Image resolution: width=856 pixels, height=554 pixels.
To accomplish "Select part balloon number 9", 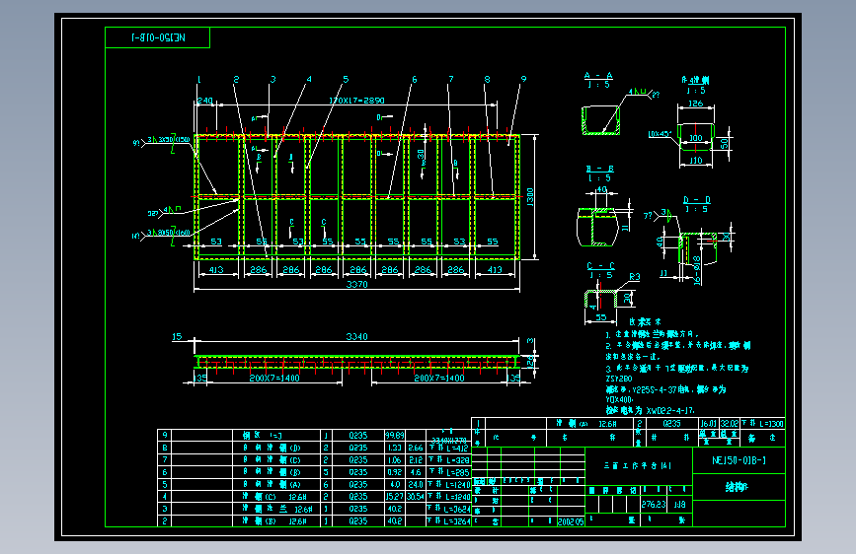I will pos(523,79).
